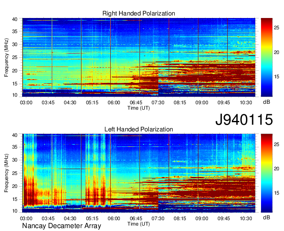Click the "40" MHz tick on Right Handed plot

pos(15,19)
